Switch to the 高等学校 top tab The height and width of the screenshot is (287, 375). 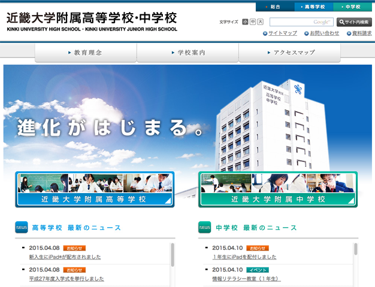[314, 7]
